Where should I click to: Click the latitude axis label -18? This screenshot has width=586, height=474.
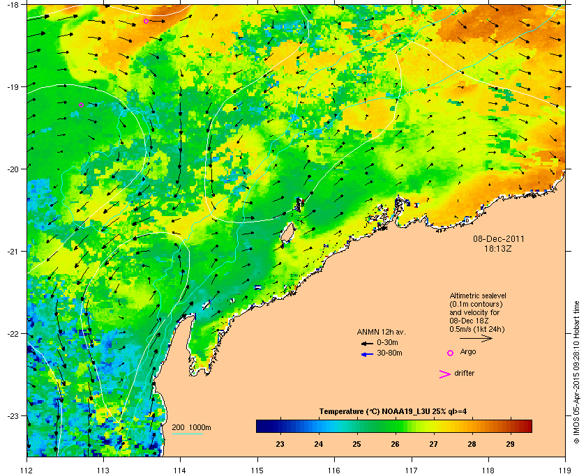[x=13, y=5]
